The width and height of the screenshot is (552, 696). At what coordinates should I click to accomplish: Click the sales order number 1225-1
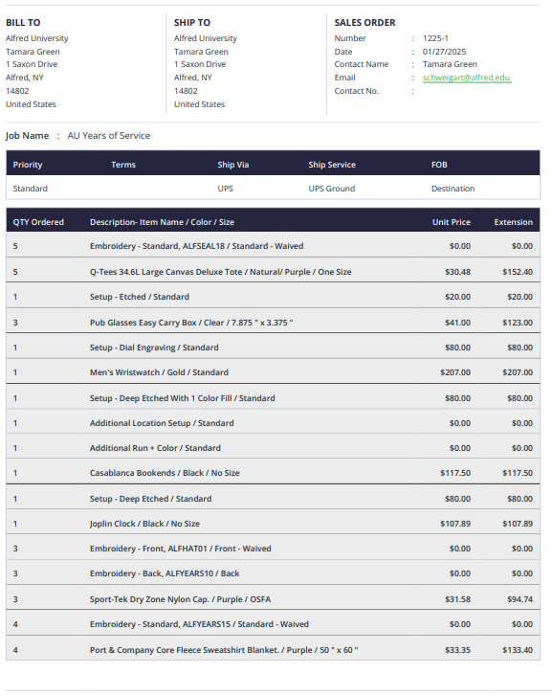click(x=435, y=38)
